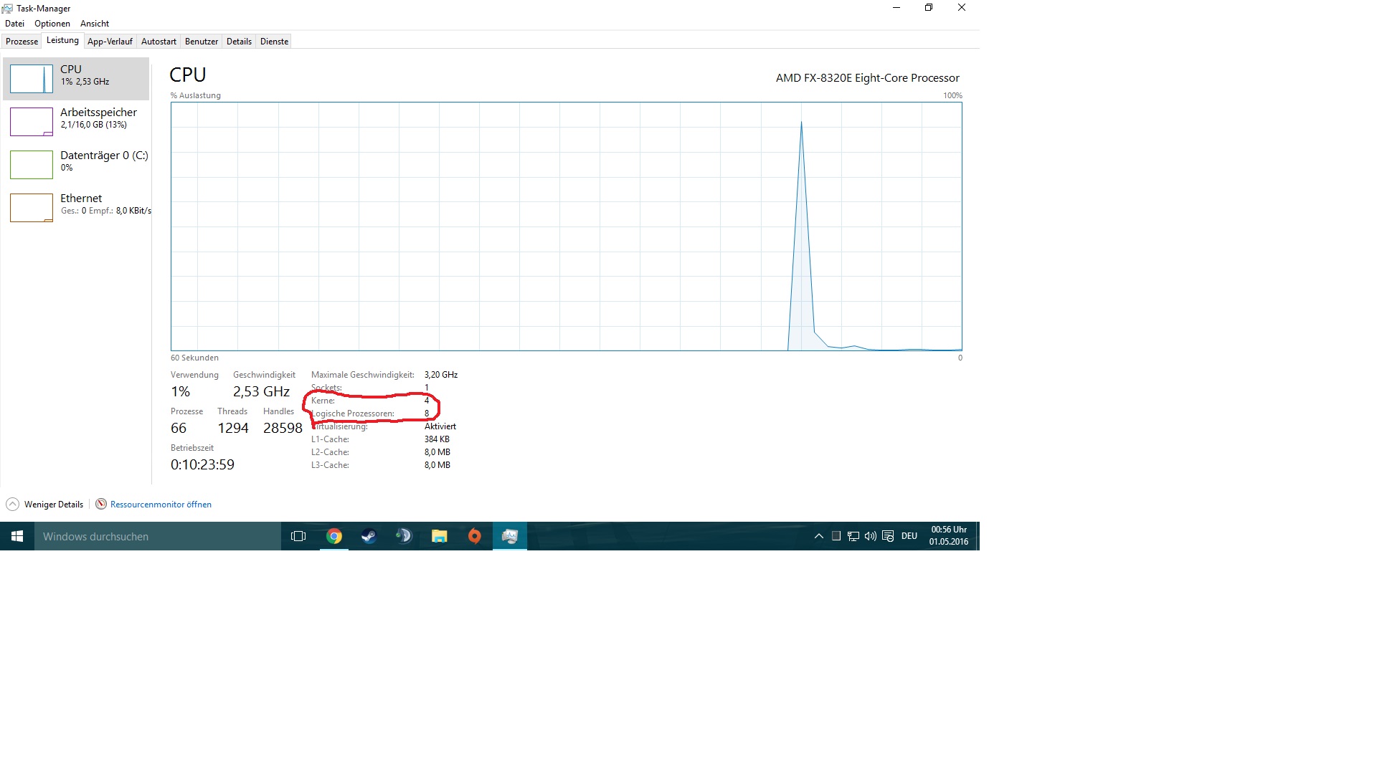Switch to the Prozesse tab
1377x774 pixels.
[x=22, y=42]
